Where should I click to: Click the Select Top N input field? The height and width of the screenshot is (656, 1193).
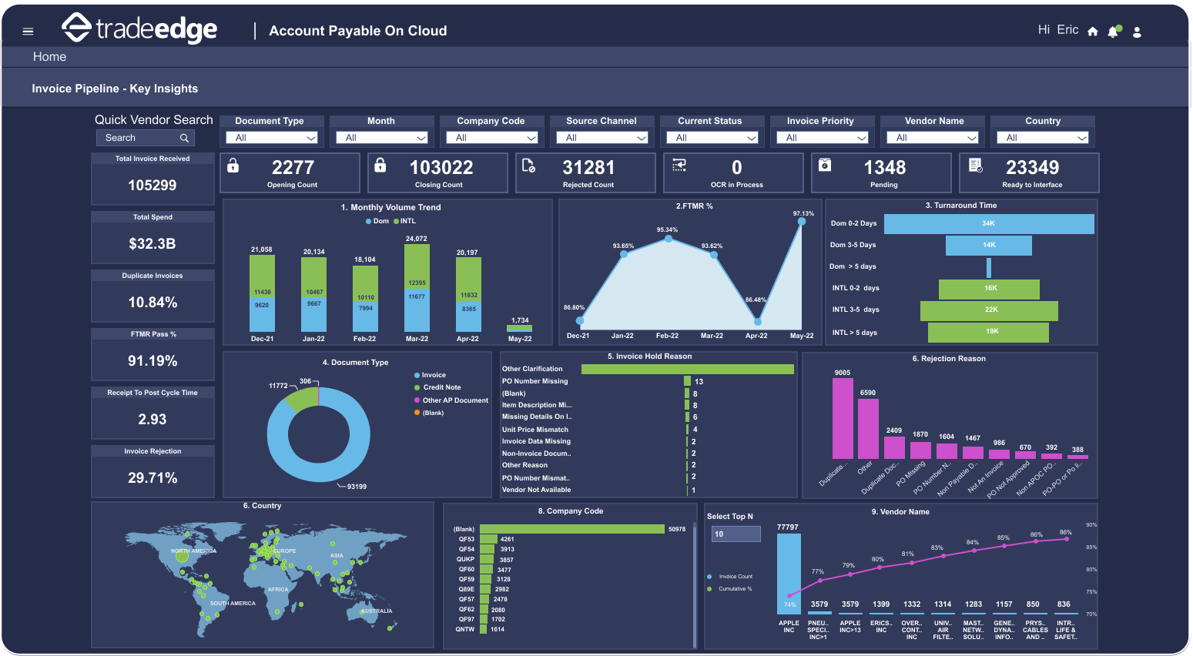736,534
